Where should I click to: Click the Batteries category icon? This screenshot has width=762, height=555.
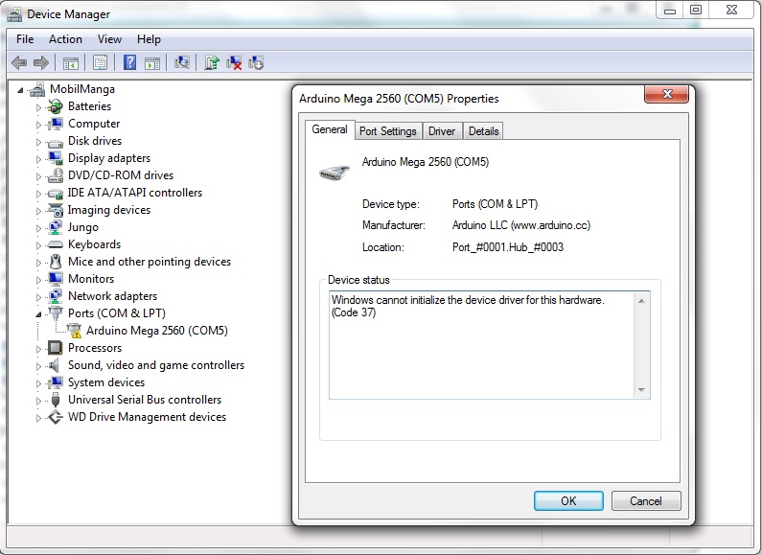tap(56, 106)
